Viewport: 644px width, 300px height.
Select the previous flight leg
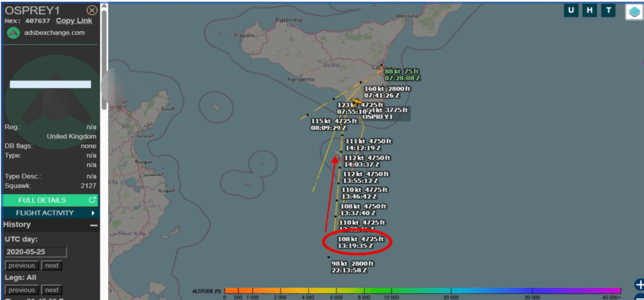(21, 290)
